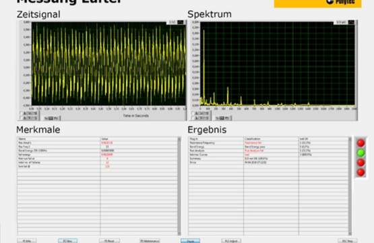Open the plot legend in Zeitsignal graph corner
This screenshot has width=374, height=243.
point(176,22)
